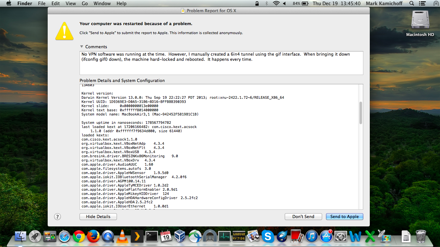440x247 pixels.
Task: Open Launchpad rocket icon in dock
Action: click(35, 236)
